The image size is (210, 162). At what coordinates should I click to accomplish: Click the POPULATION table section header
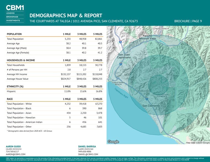click(x=14, y=34)
